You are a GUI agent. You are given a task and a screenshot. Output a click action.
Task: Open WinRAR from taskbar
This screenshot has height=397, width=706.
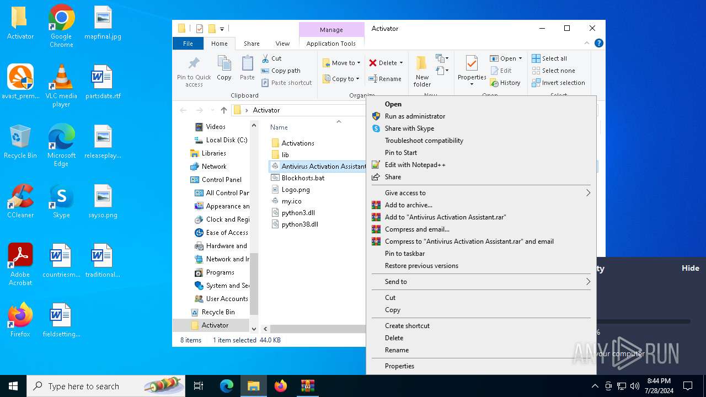(x=307, y=386)
